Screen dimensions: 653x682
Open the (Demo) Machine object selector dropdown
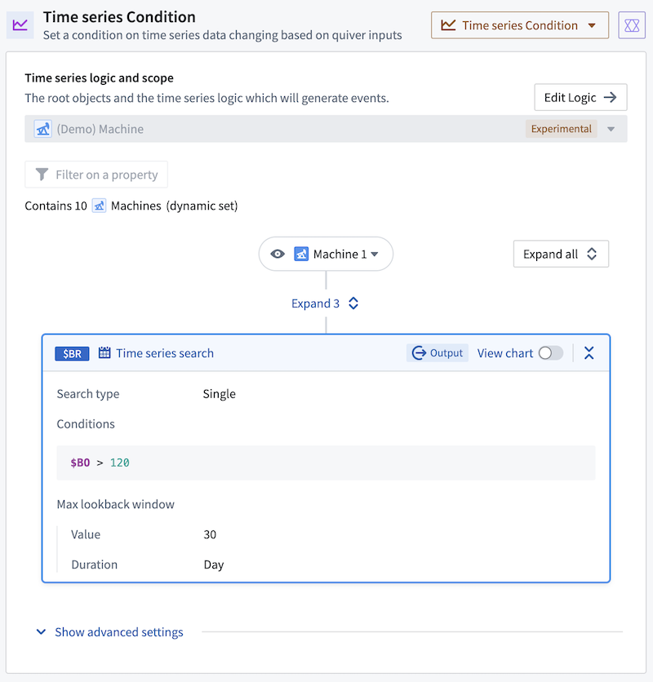pyautogui.click(x=326, y=129)
